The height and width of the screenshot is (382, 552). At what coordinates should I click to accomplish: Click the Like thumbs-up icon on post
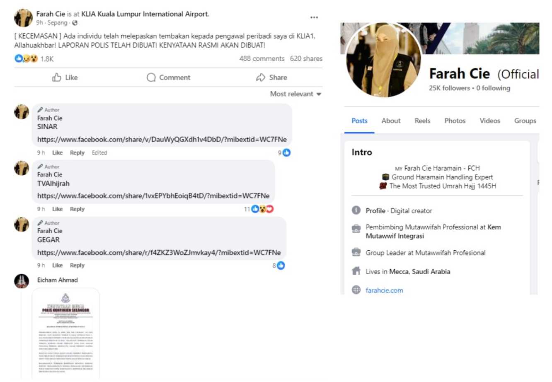[x=57, y=77]
